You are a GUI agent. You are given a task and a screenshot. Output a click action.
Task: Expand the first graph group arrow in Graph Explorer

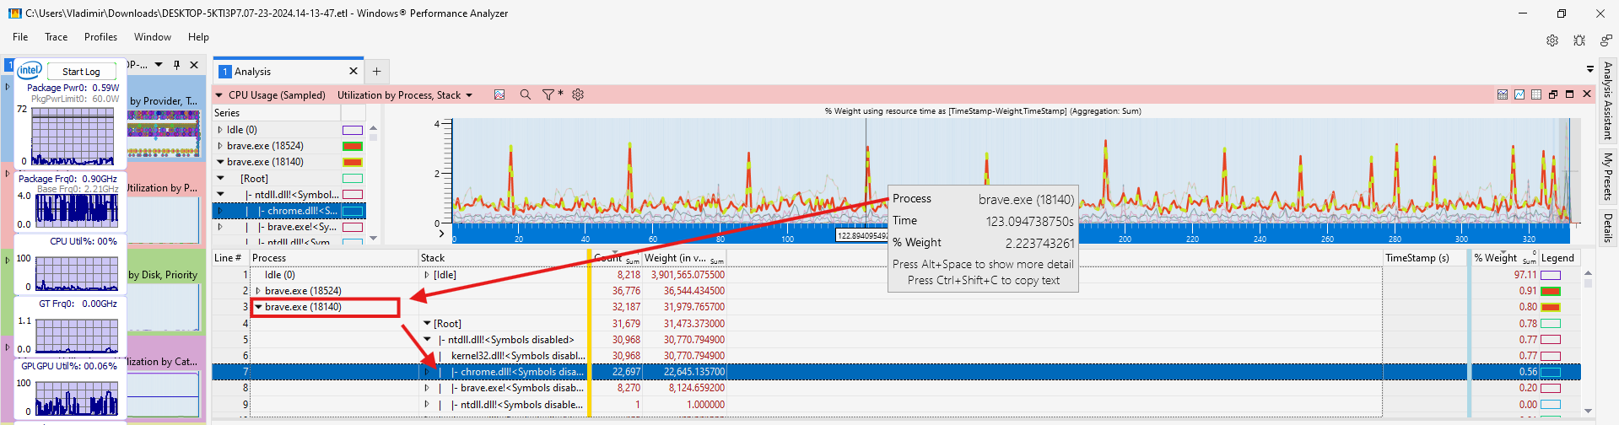[x=8, y=86]
